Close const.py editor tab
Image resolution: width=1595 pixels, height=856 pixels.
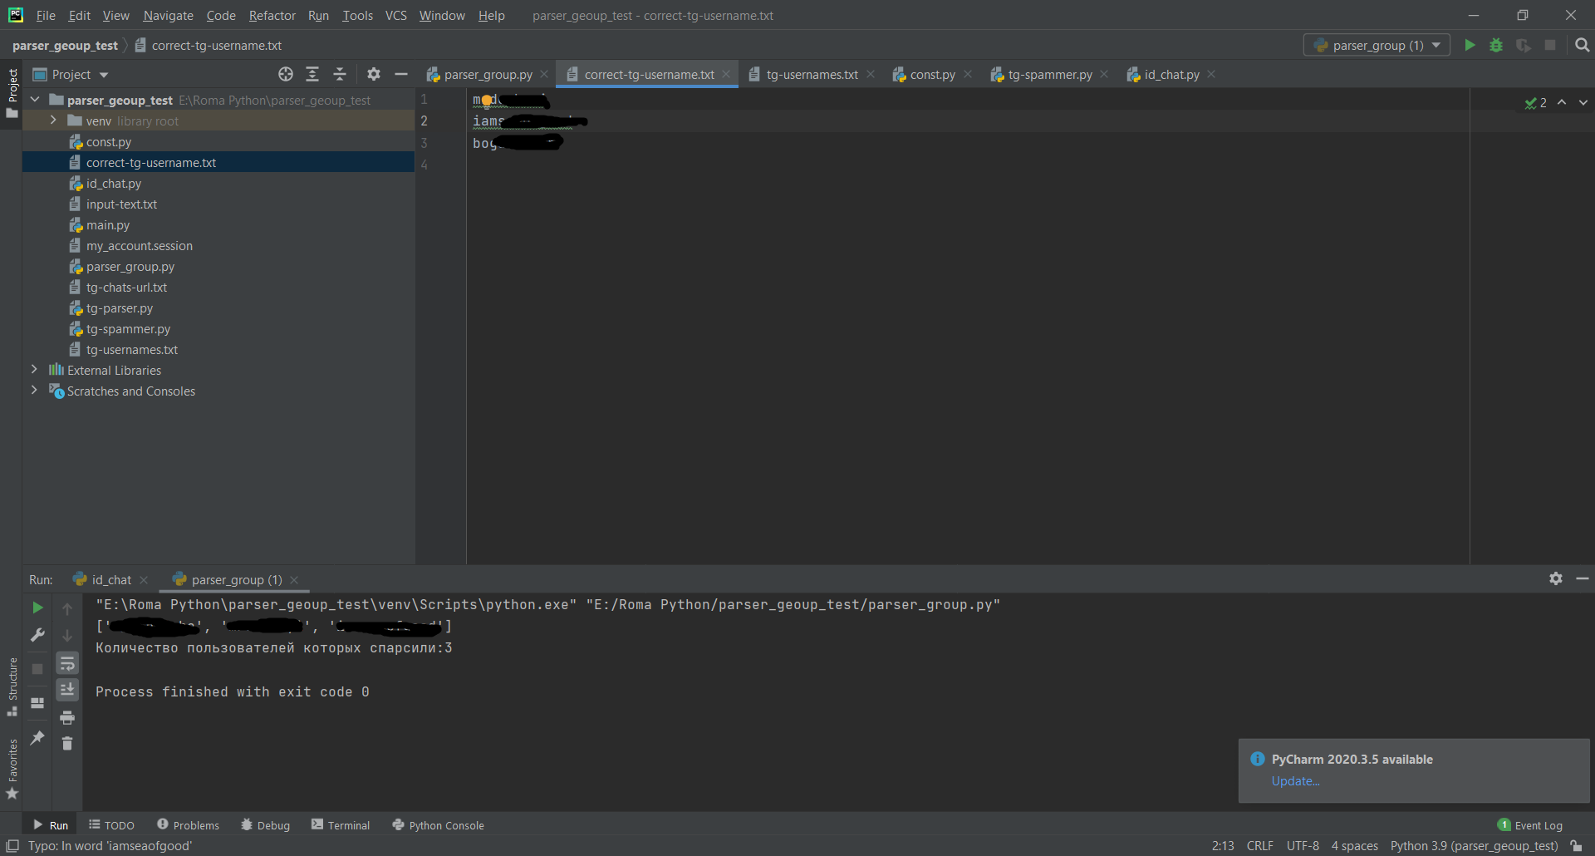pos(968,74)
